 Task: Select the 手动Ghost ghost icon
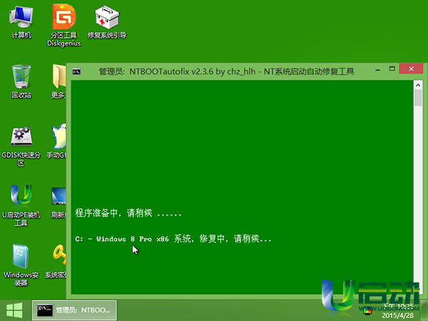(x=56, y=141)
